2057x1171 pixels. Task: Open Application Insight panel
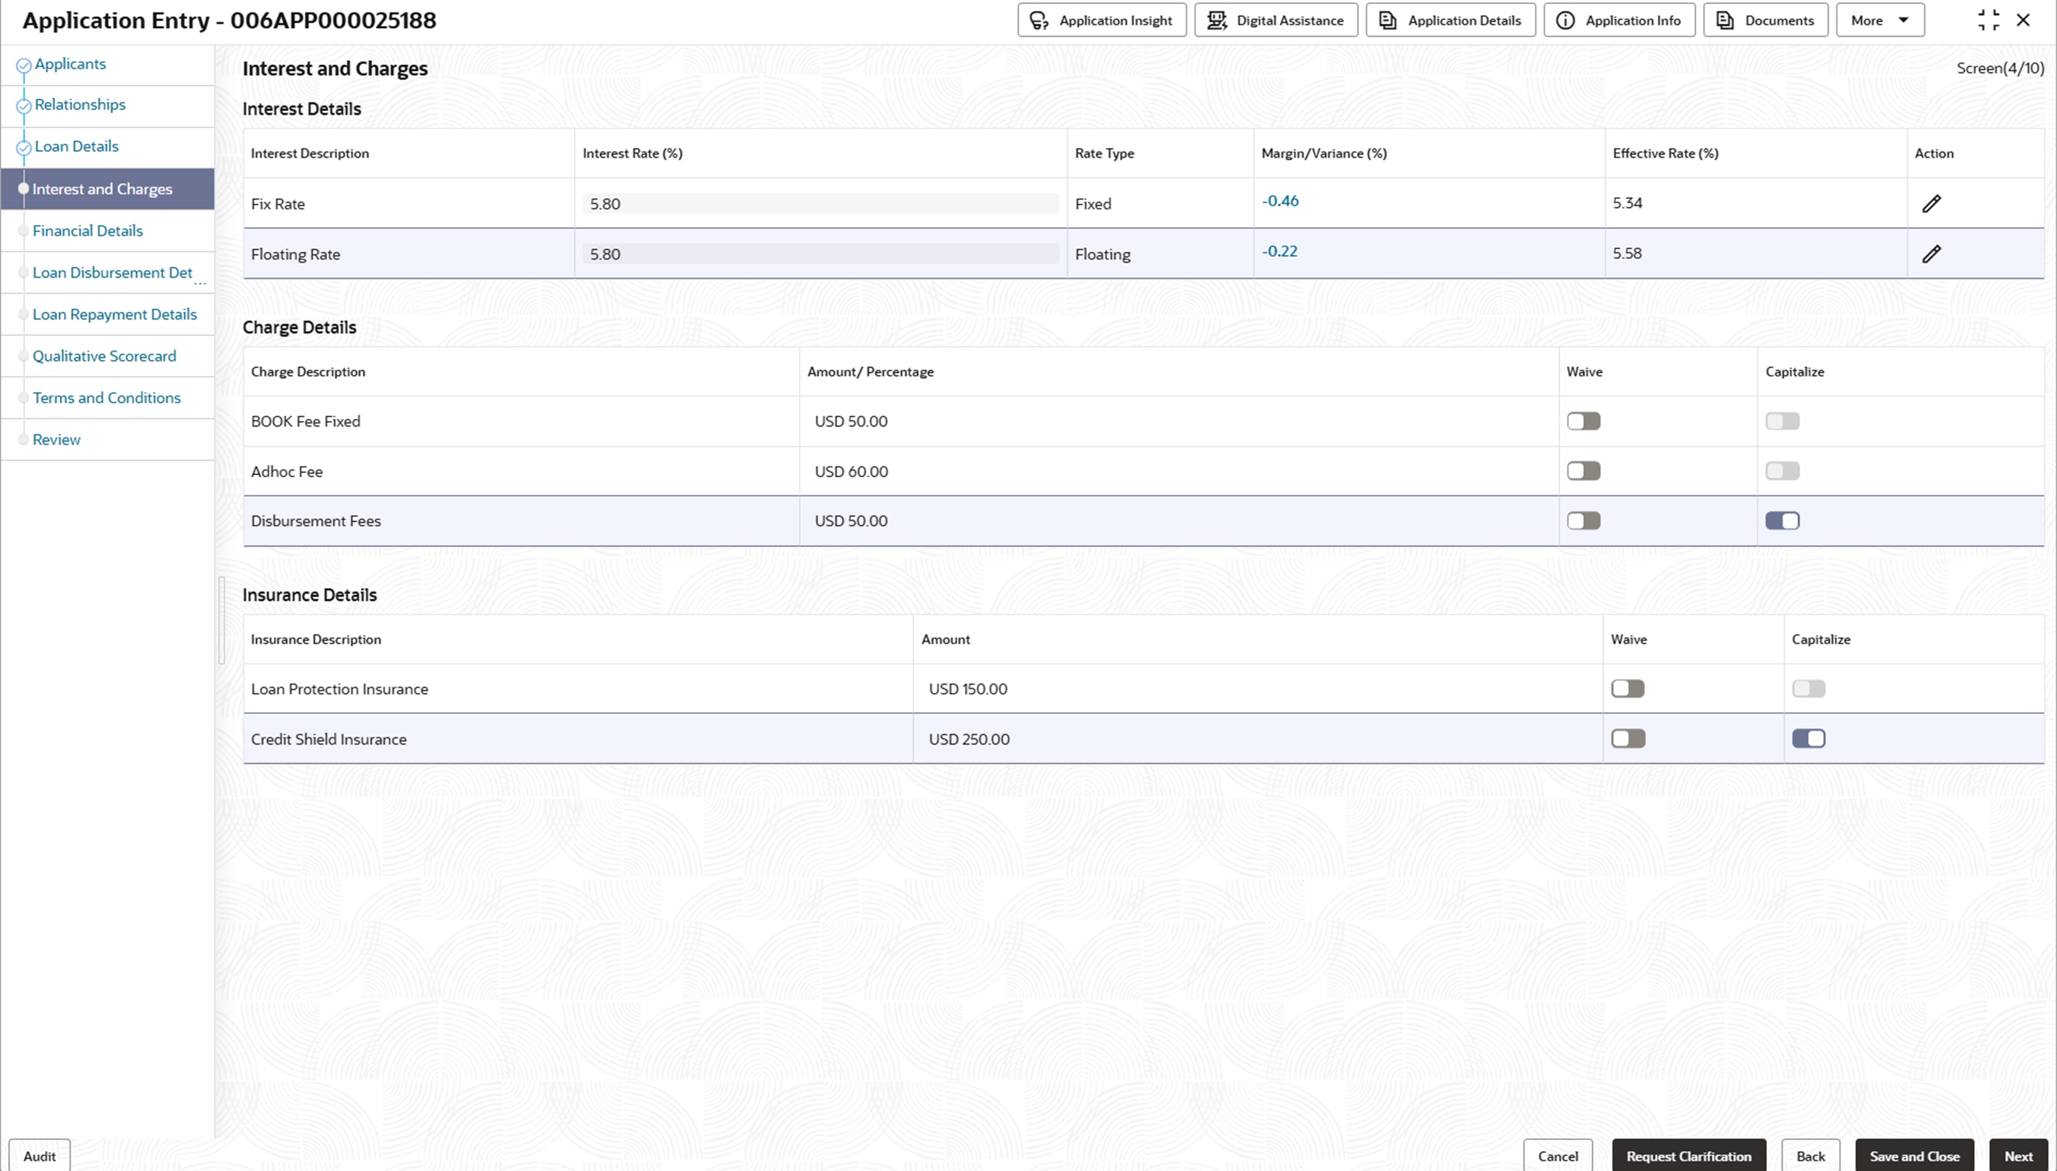pyautogui.click(x=1102, y=21)
